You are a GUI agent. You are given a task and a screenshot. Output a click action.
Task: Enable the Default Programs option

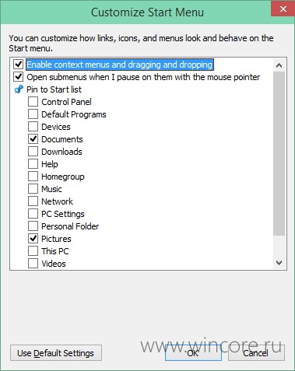(x=33, y=114)
